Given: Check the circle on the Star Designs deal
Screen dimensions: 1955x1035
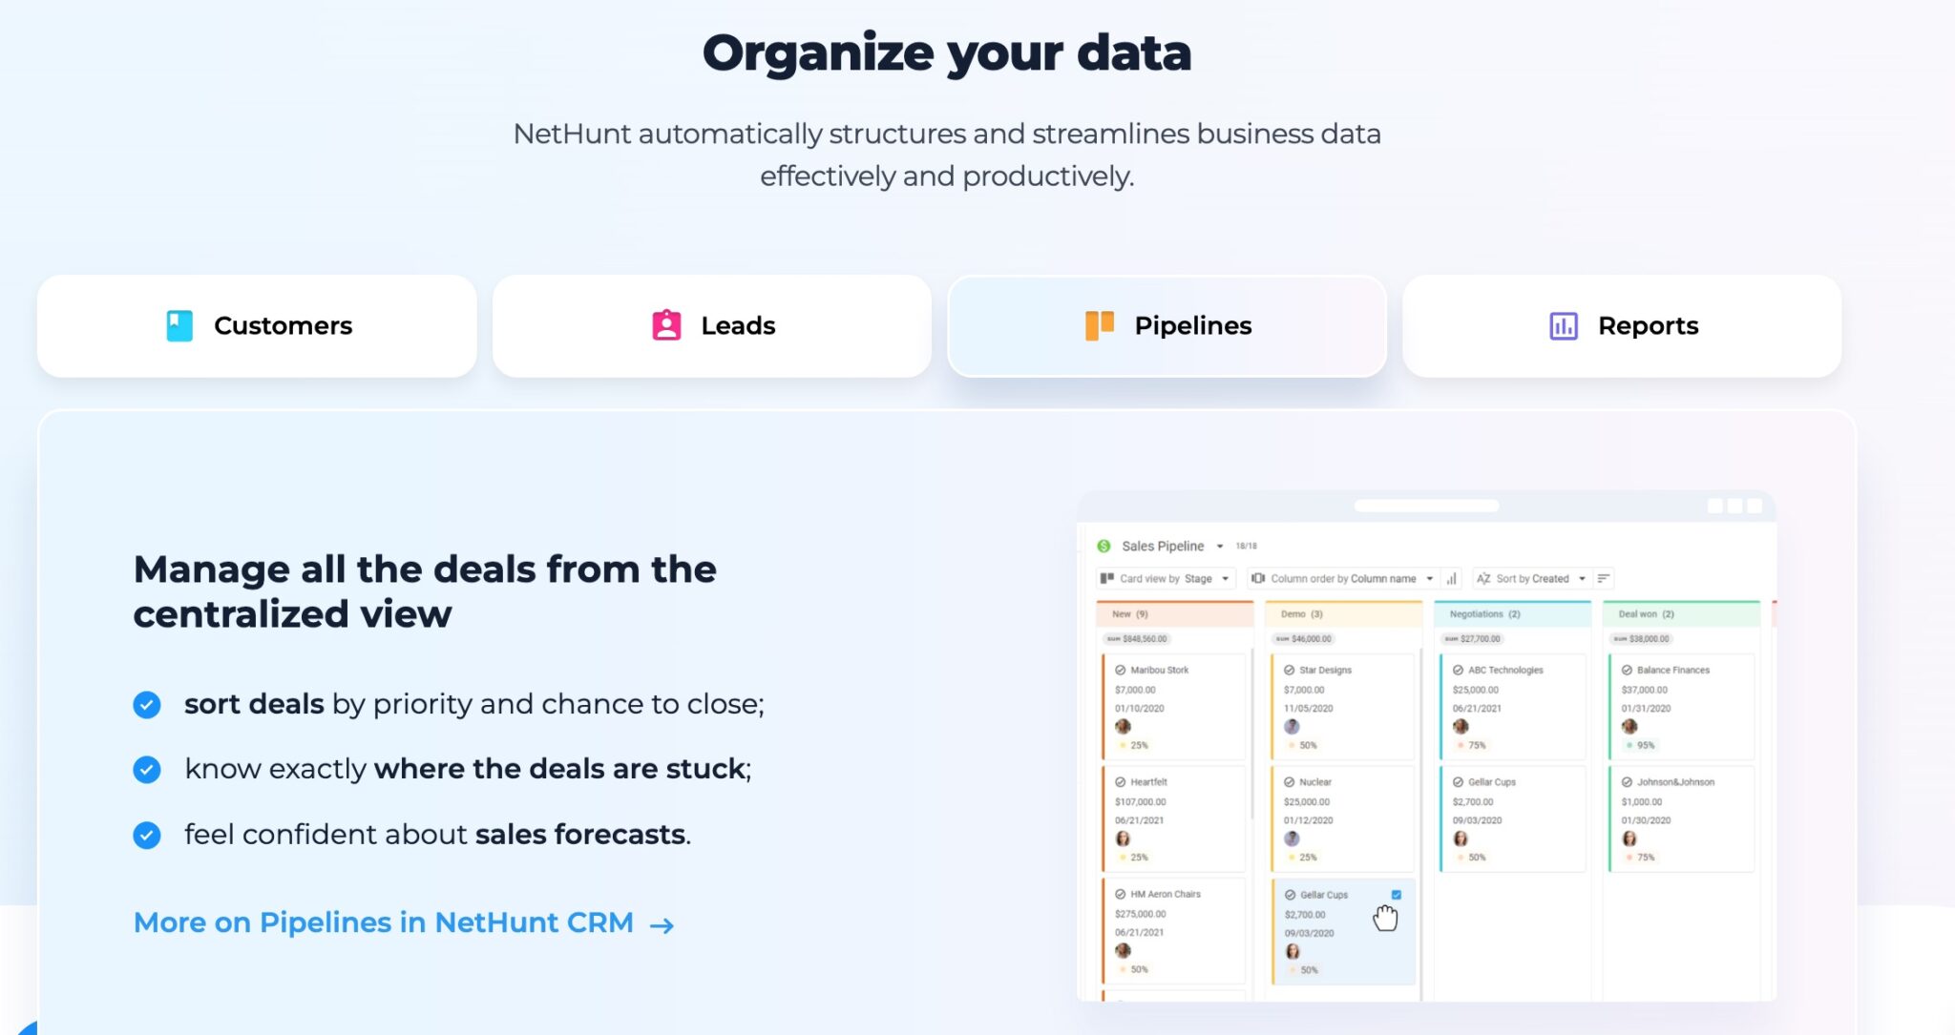Looking at the screenshot, I should [x=1289, y=670].
